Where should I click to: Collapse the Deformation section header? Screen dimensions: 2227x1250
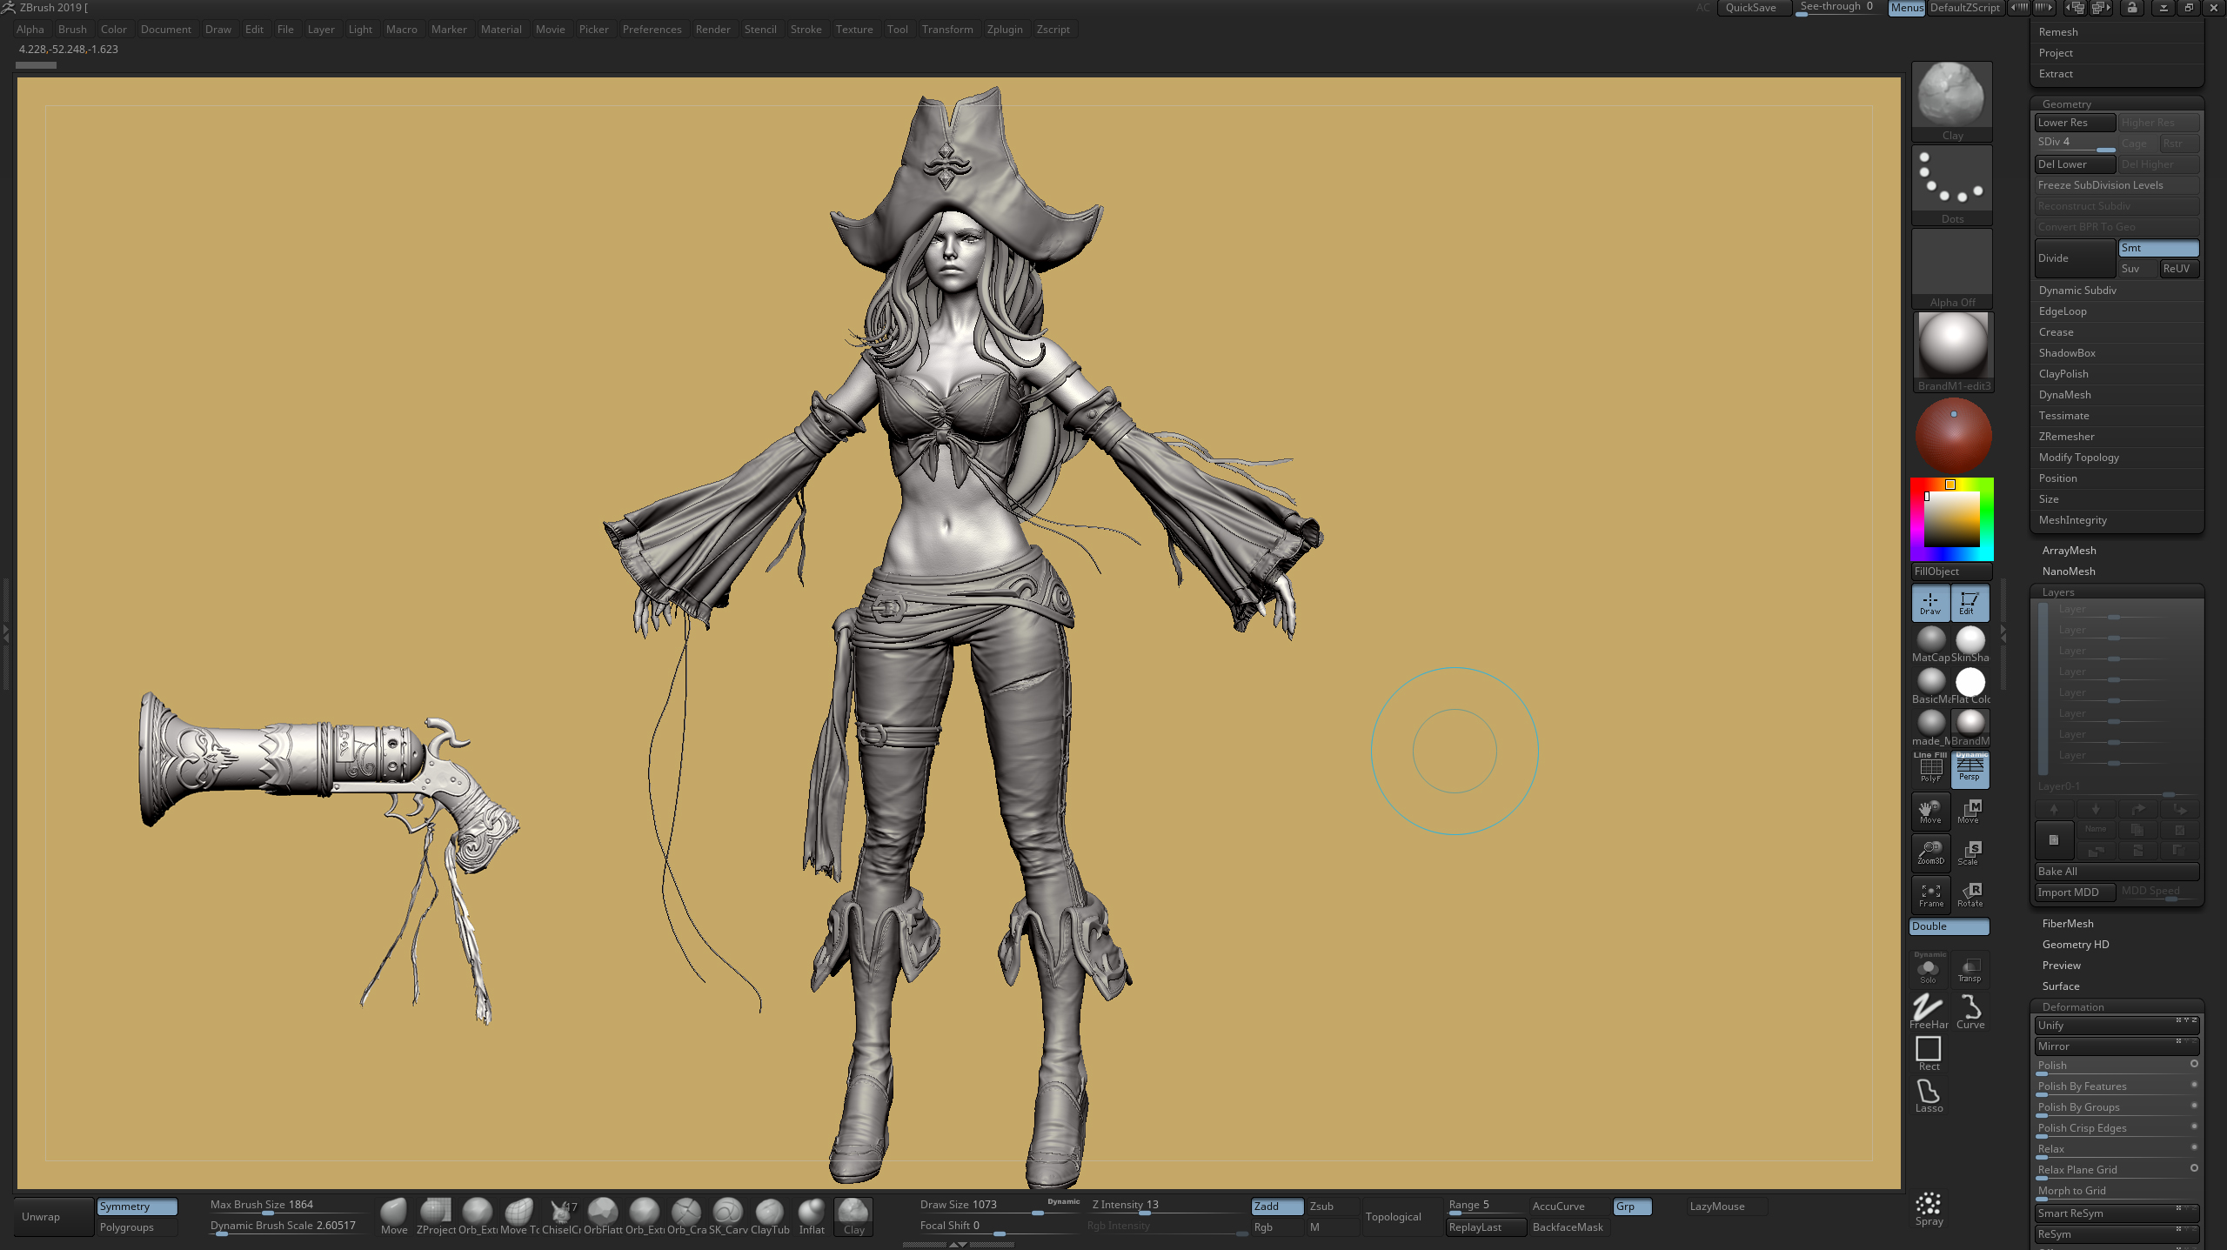tap(2073, 1007)
